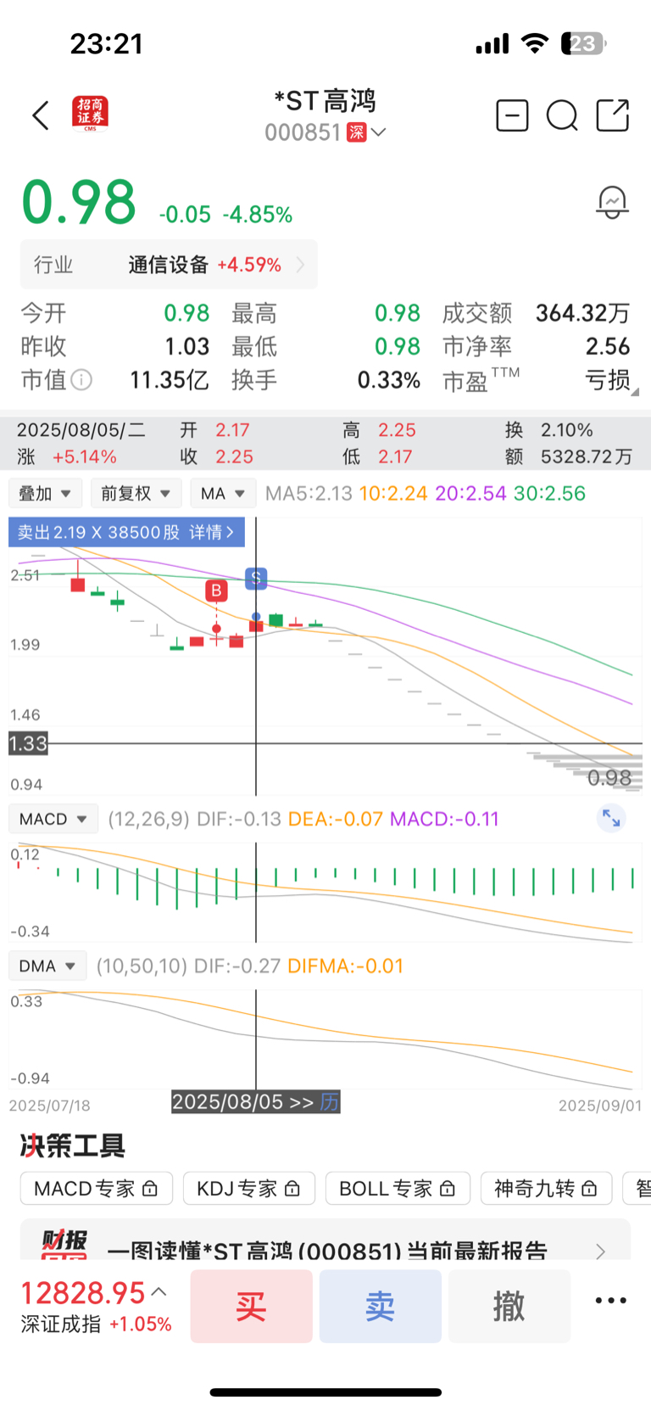Screen dimensions: 651x1411
Task: Open the MACD indicator dropdown
Action: coord(53,819)
